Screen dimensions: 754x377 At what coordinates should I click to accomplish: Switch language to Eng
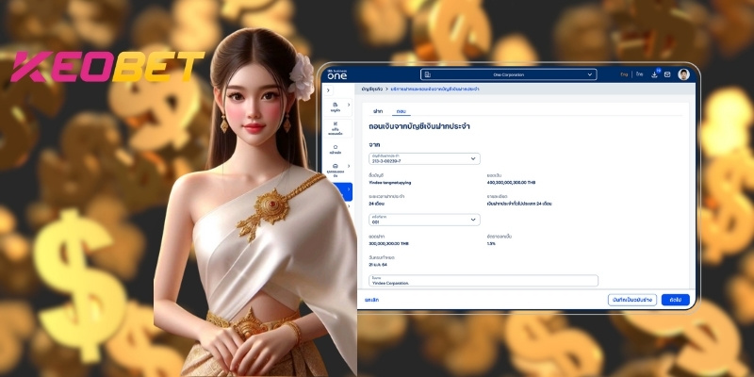(x=623, y=74)
